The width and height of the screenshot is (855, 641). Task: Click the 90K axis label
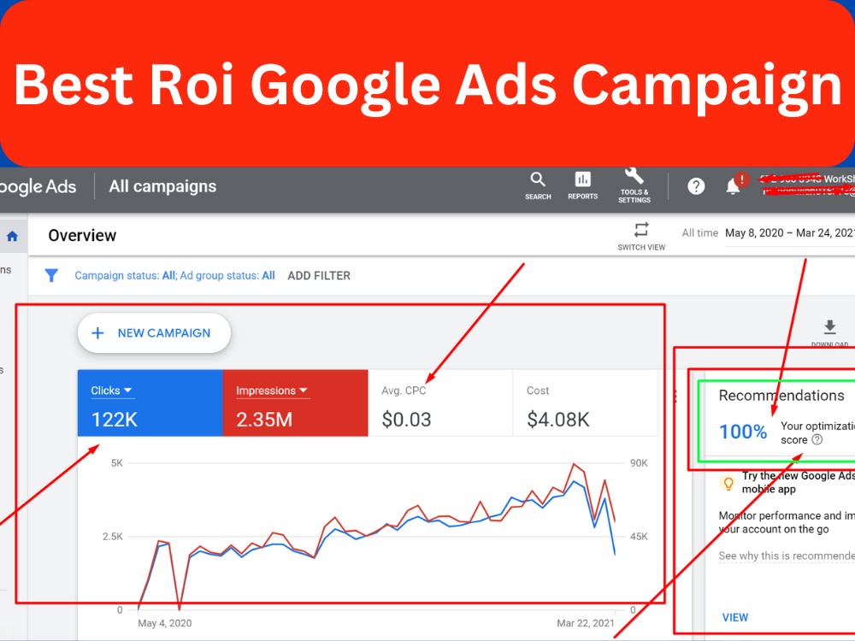(x=639, y=463)
